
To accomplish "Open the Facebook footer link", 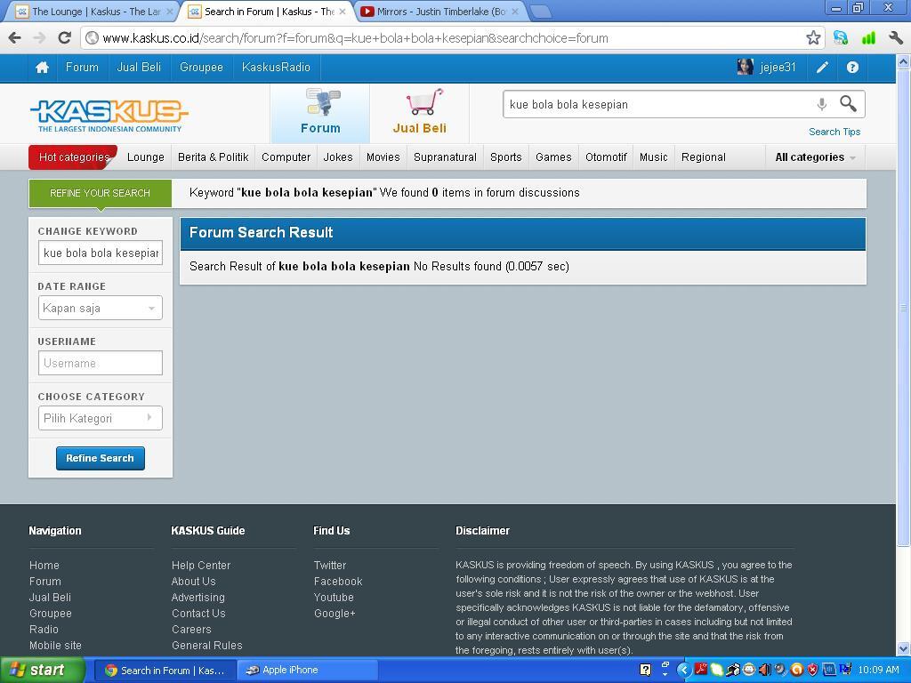I will point(337,582).
